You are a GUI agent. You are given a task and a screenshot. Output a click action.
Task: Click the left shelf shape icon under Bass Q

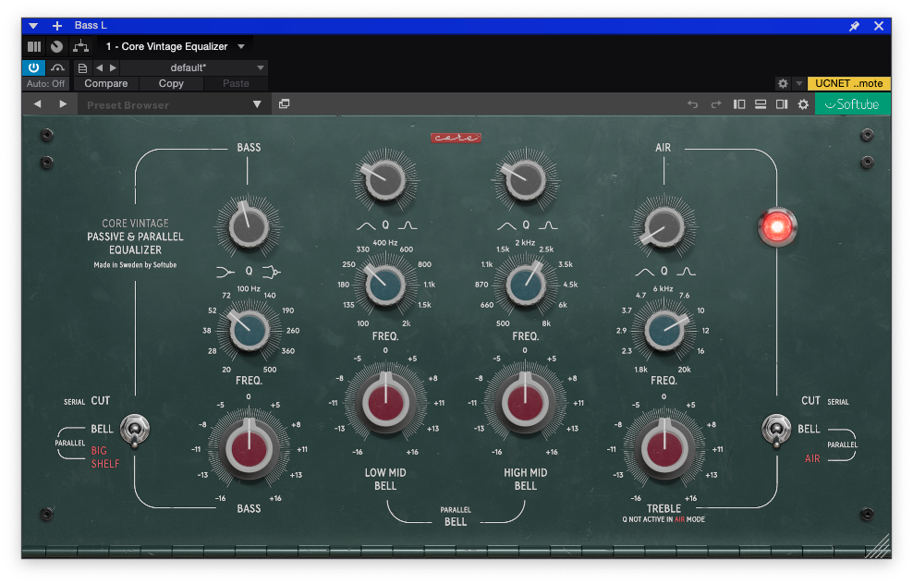(225, 272)
